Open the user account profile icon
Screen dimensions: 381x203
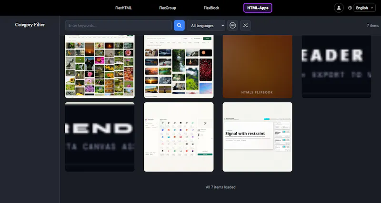coord(339,8)
